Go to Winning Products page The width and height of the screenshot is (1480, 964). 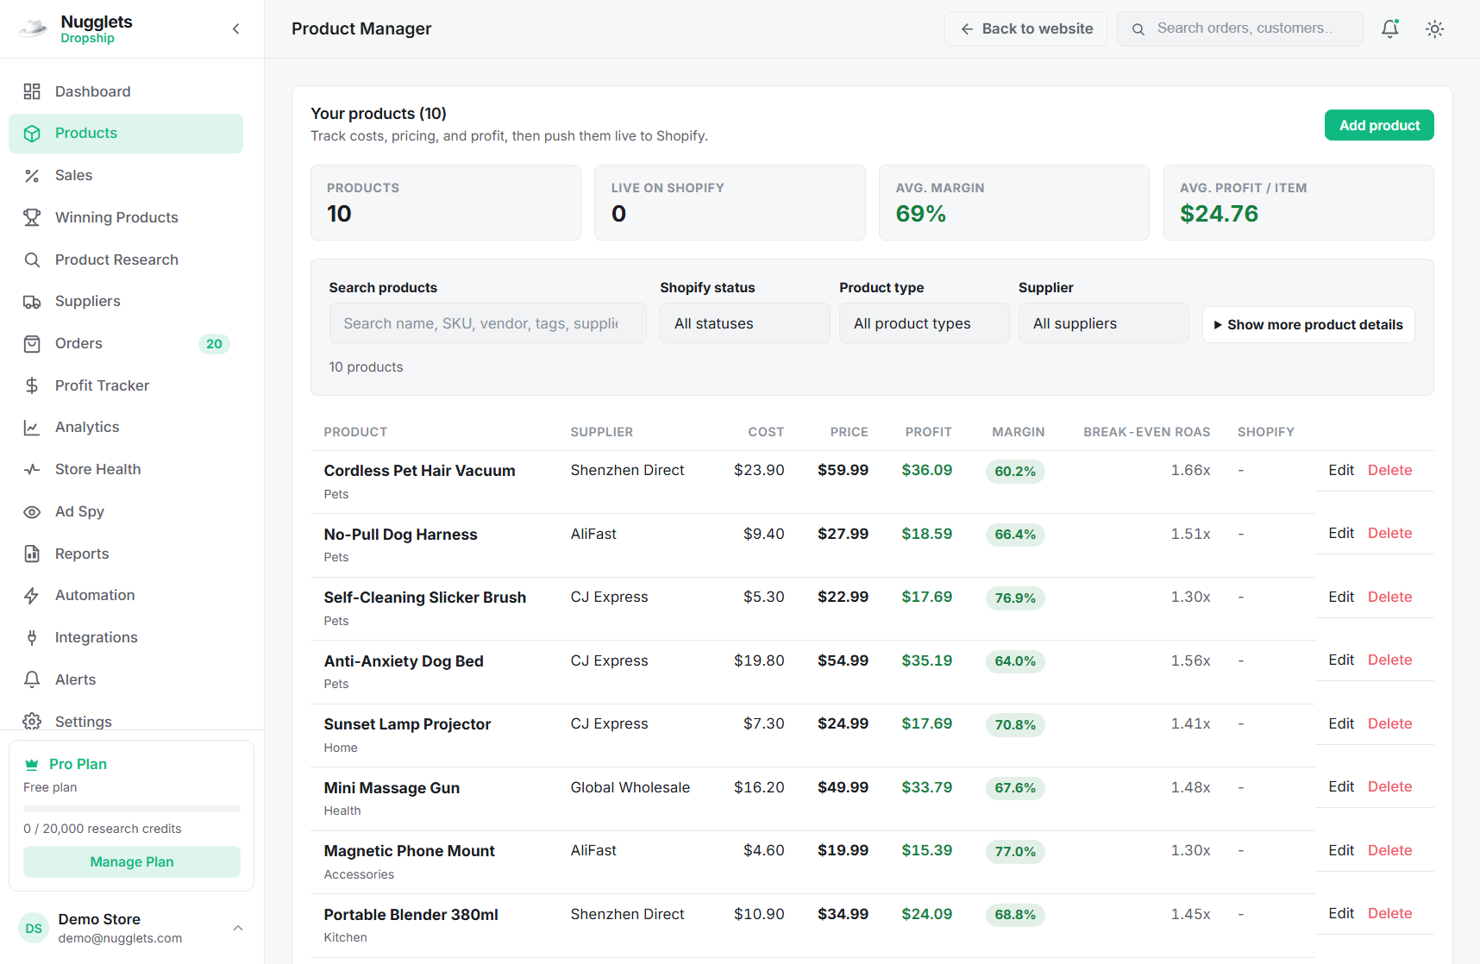[126, 217]
